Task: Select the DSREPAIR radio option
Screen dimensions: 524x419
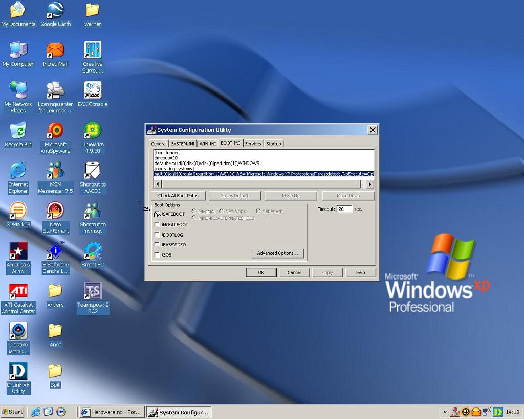Action: coord(258,211)
